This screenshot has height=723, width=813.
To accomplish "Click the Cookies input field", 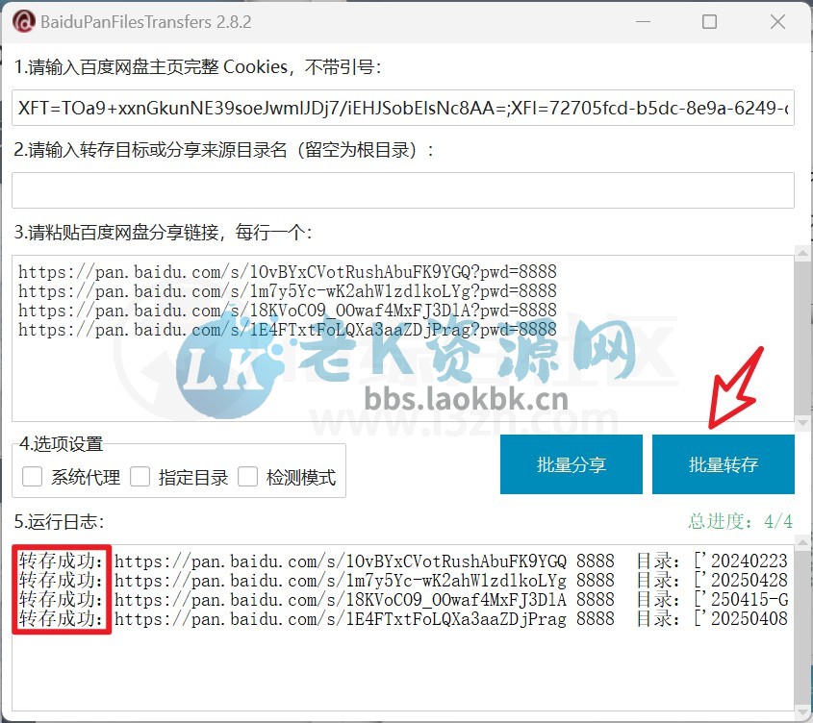I will click(x=403, y=108).
